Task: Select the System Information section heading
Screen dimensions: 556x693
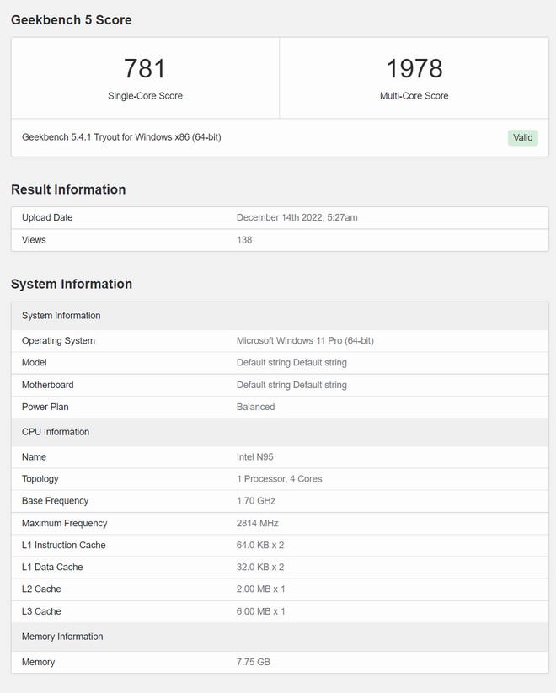Action: point(72,284)
